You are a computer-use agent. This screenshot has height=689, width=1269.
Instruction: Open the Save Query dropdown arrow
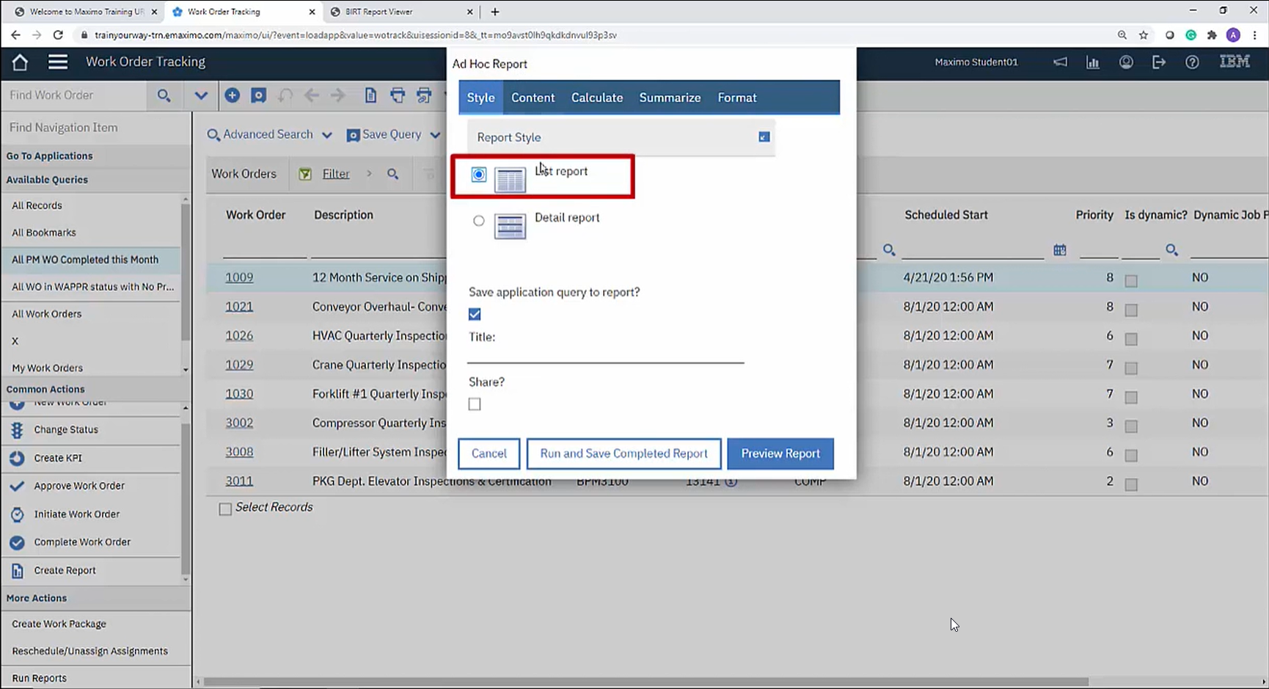tap(435, 135)
